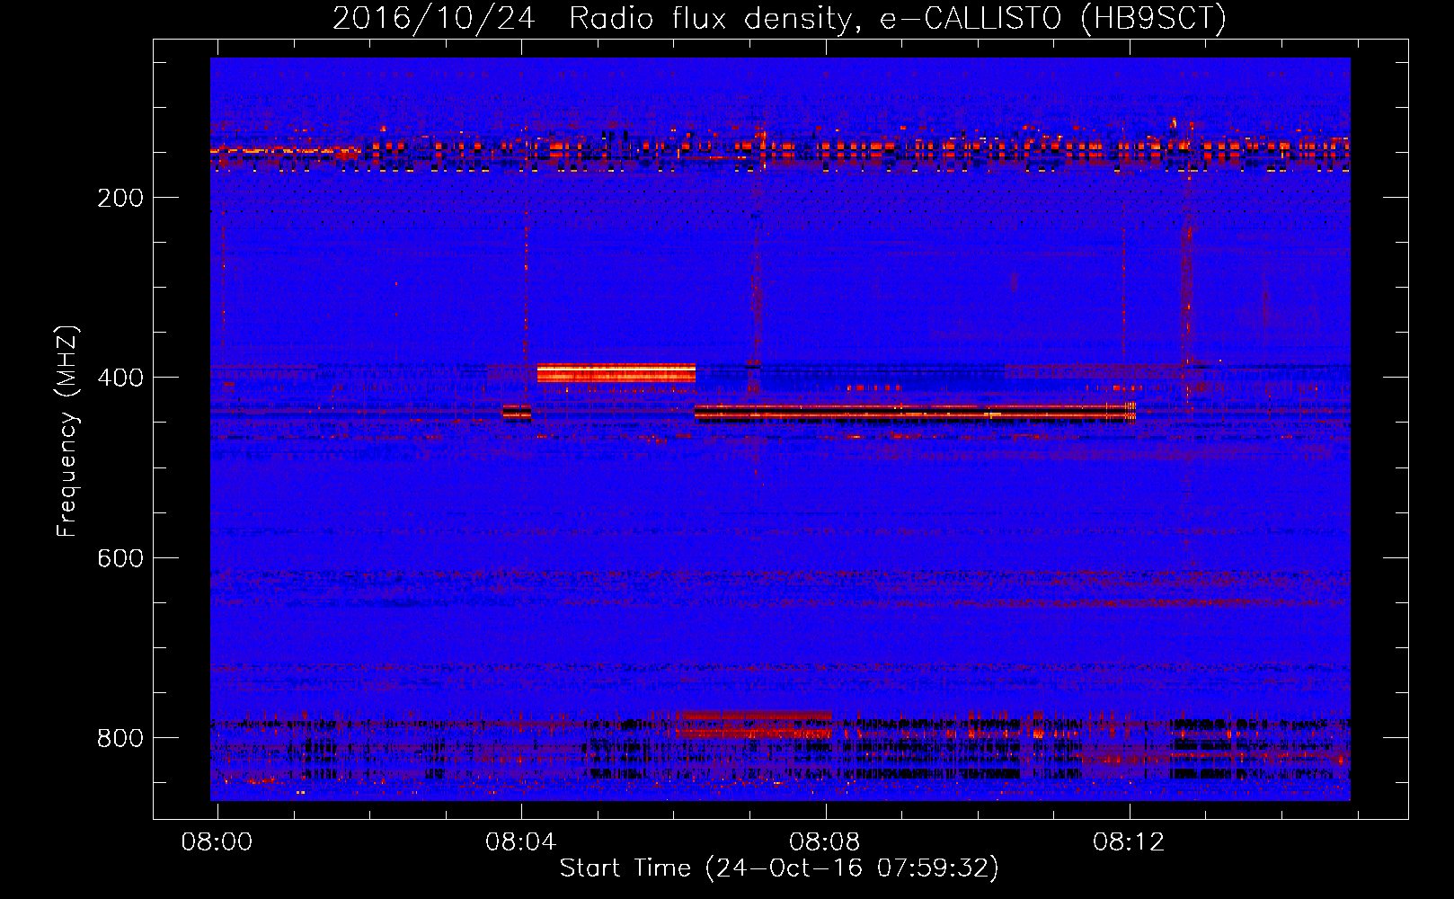Click the 200 frequency tick label

pos(120,198)
